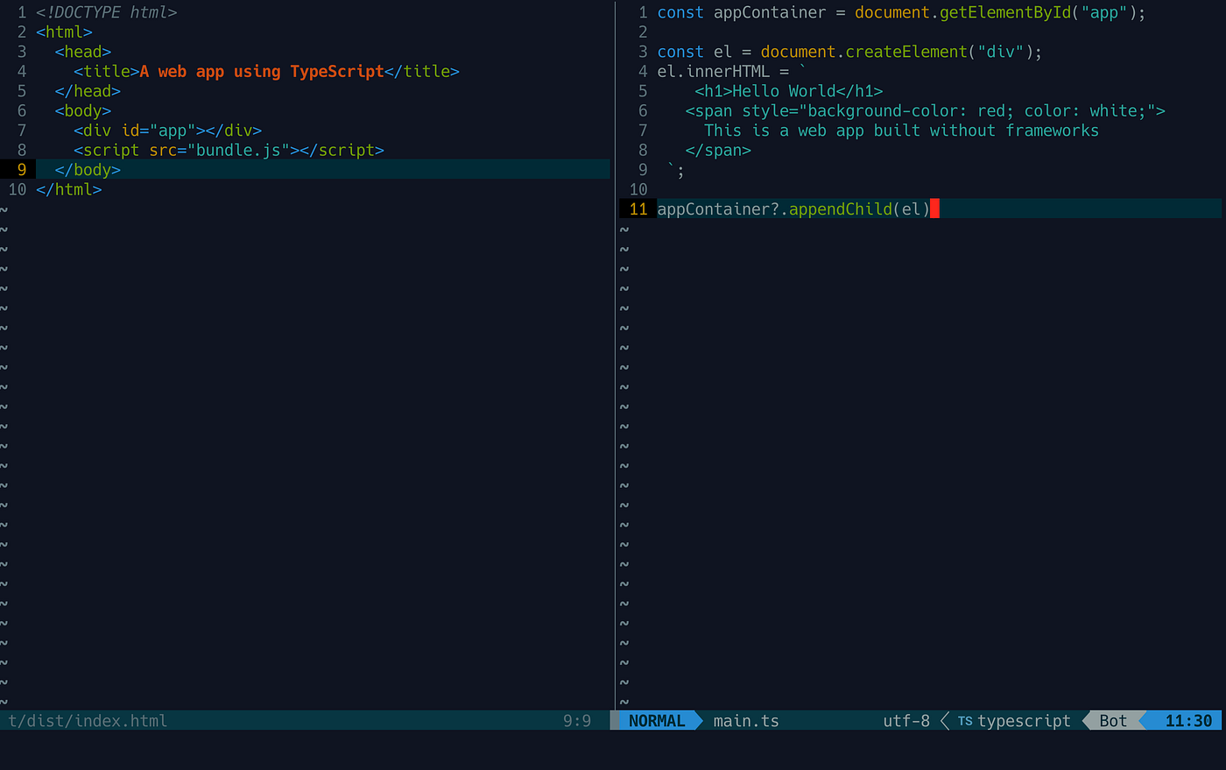Image resolution: width=1226 pixels, height=770 pixels.
Task: Click the NORMAL mode indicator segment
Action: [x=656, y=721]
